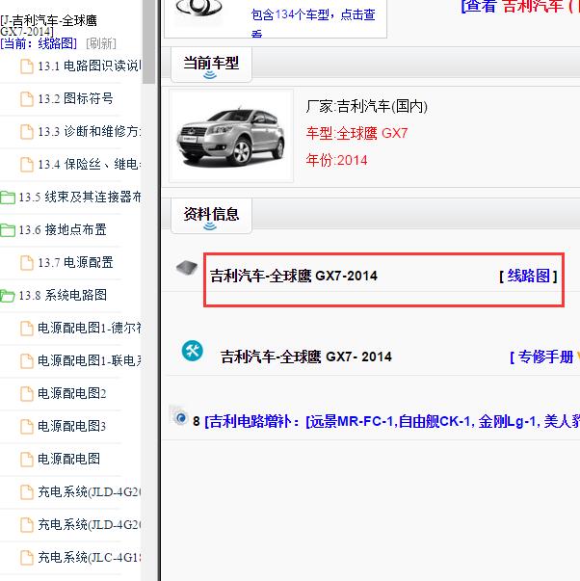Click blue circle icon beside 8
Viewport: 580px width, 581px height.
pyautogui.click(x=180, y=417)
